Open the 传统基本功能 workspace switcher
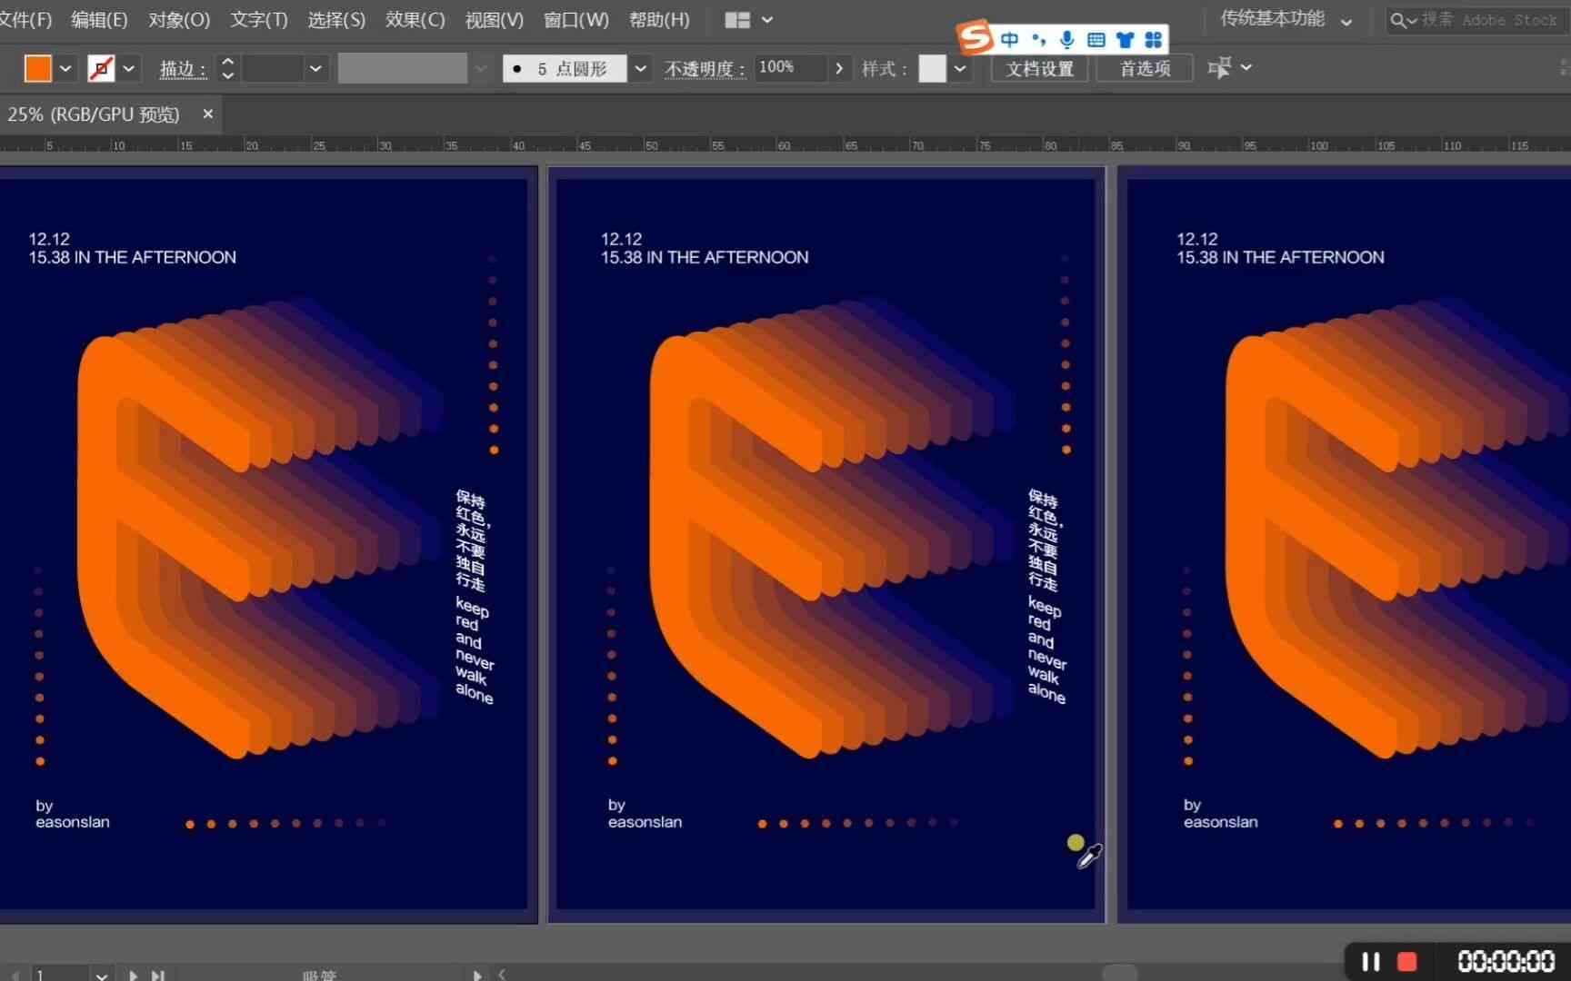This screenshot has height=981, width=1571. [1286, 19]
